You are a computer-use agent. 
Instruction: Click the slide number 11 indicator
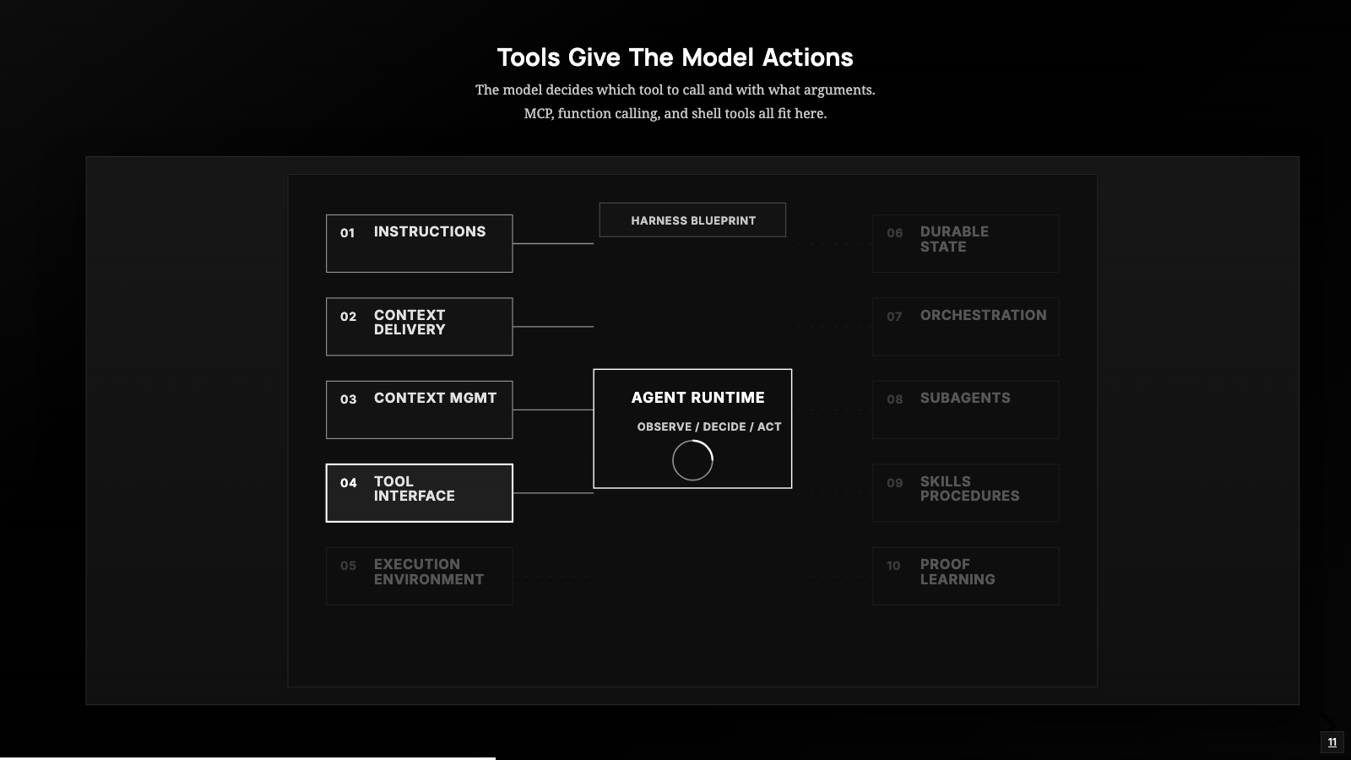pos(1332,742)
